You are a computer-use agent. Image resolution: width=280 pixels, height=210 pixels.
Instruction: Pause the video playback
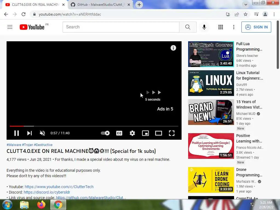pos(16,133)
